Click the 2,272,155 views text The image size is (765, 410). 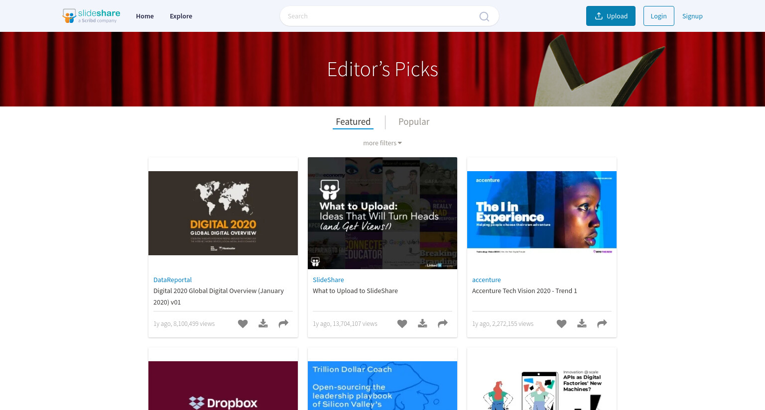click(512, 324)
